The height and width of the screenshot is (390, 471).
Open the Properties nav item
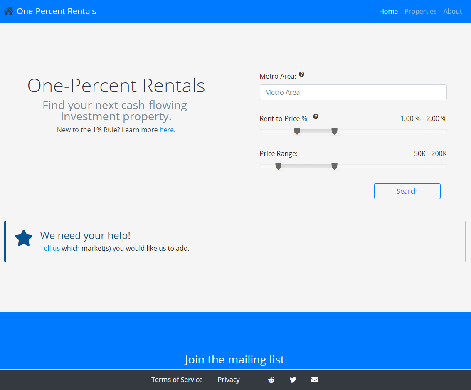click(x=420, y=11)
